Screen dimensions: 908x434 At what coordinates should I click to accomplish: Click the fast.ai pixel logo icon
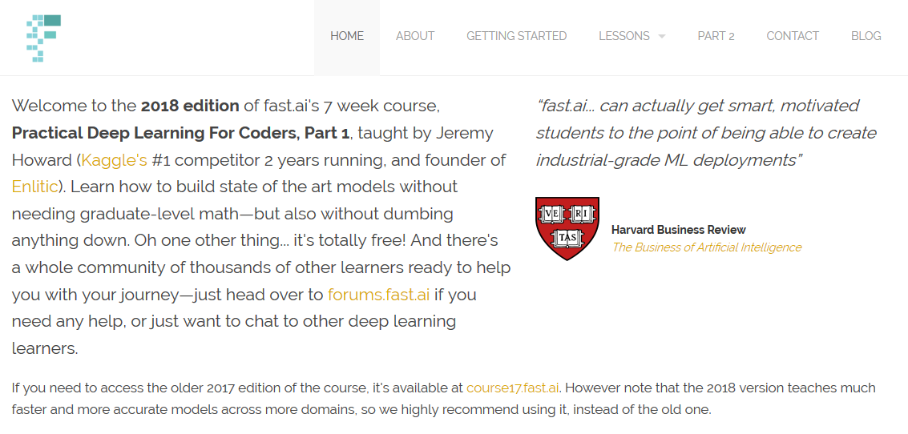[43, 38]
